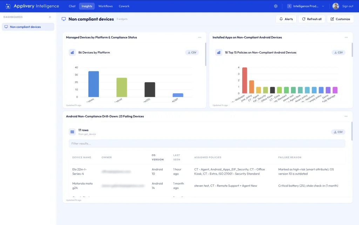359x225 pixels.
Task: Click the pencil icon in Customize
Action: (x=332, y=19)
